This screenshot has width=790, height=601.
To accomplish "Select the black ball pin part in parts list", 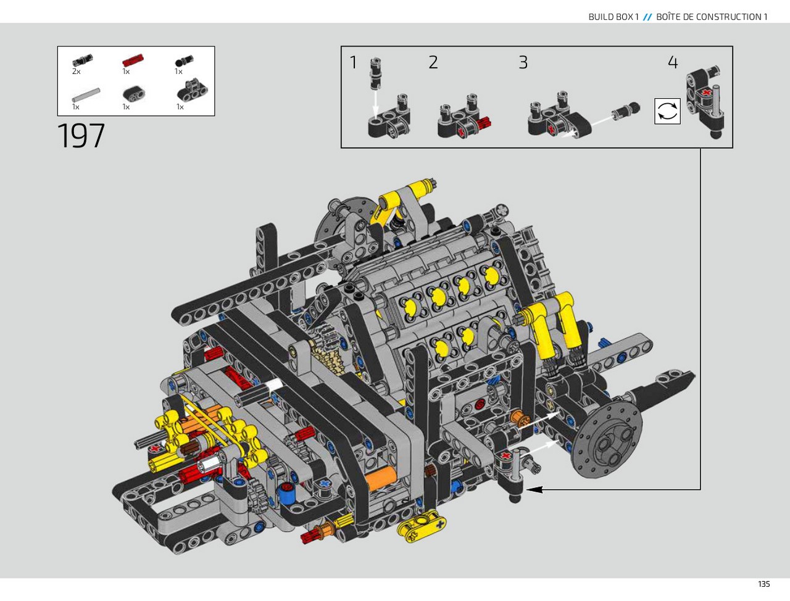I will (184, 60).
